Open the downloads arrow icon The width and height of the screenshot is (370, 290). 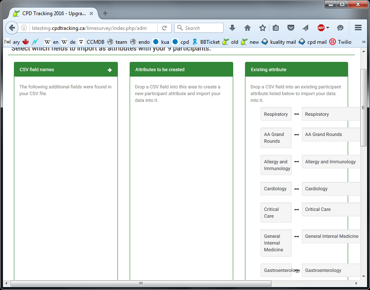[232, 28]
